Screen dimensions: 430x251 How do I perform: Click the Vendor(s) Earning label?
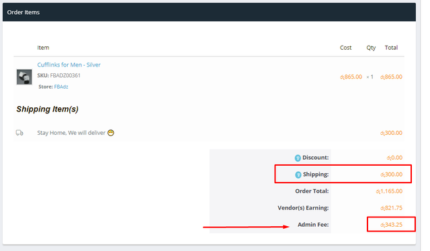click(x=303, y=207)
